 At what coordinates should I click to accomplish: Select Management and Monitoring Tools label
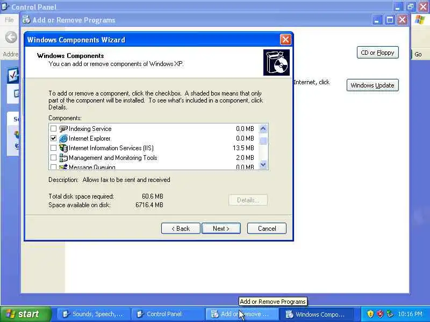113,158
